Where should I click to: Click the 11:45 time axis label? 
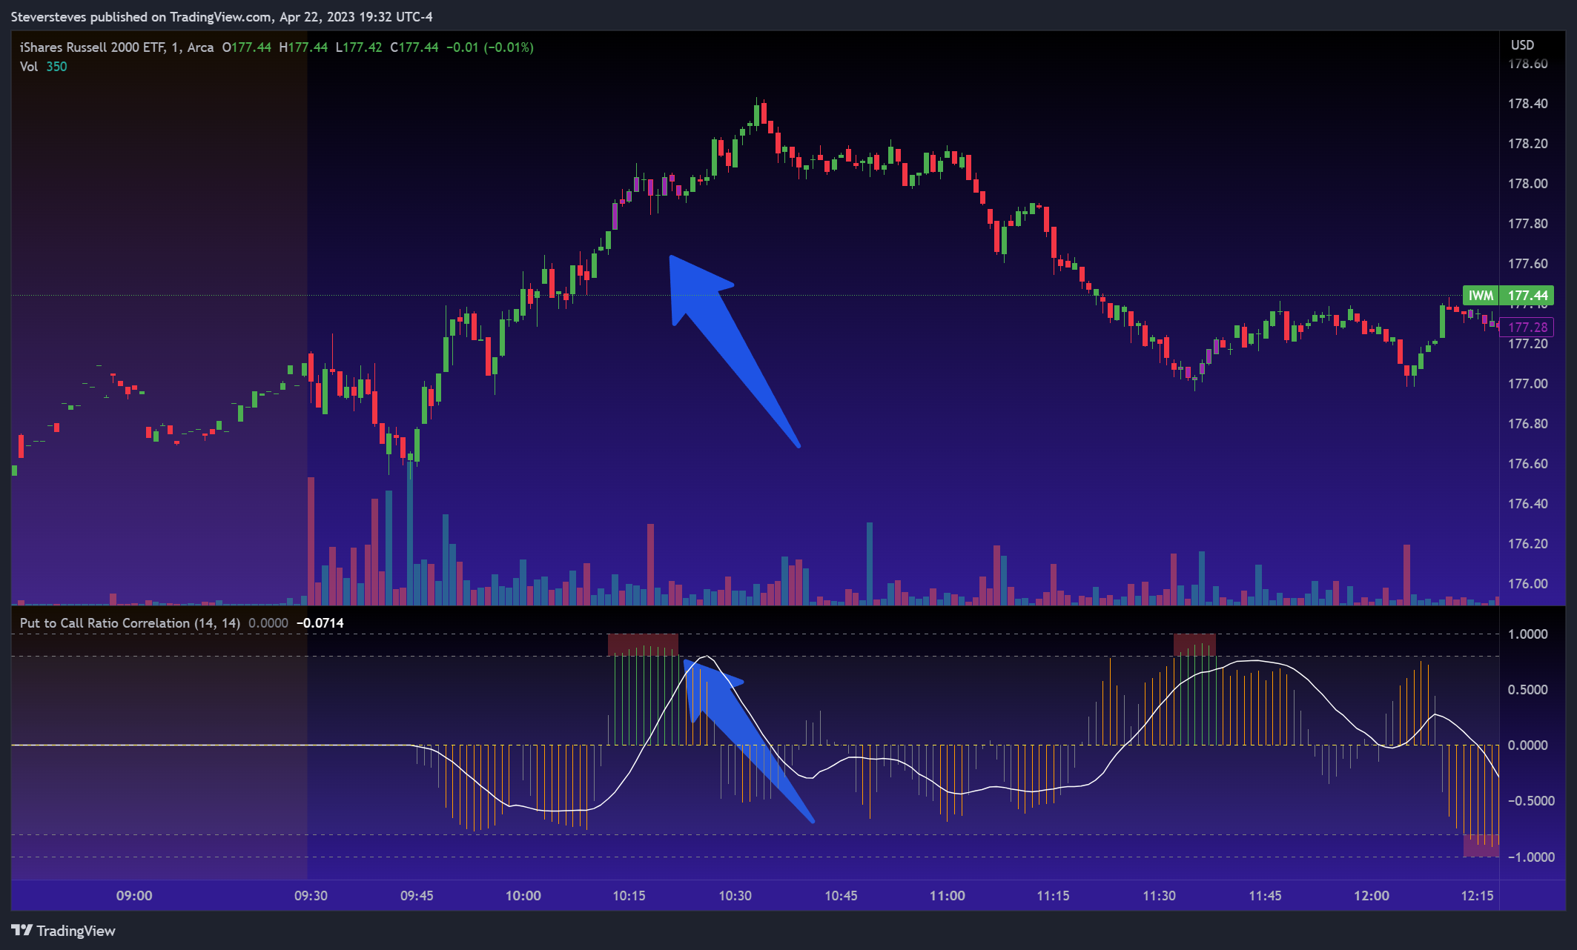[x=1265, y=895]
